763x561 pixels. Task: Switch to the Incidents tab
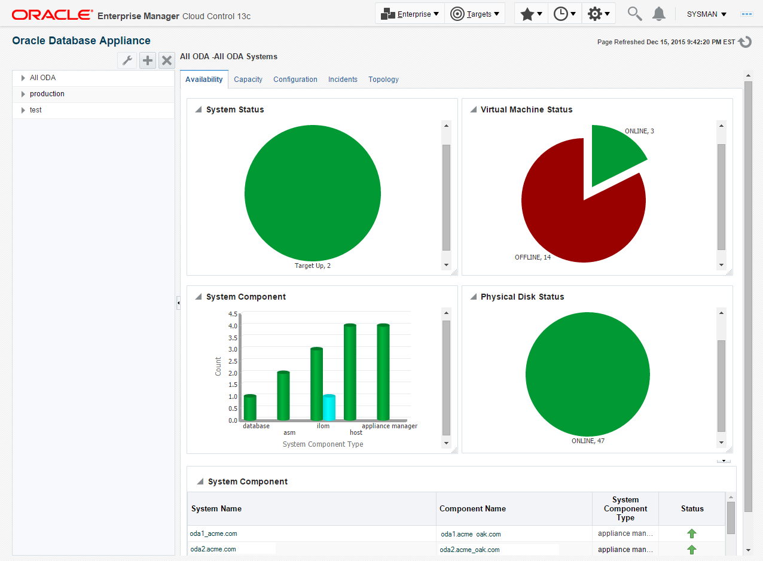343,79
